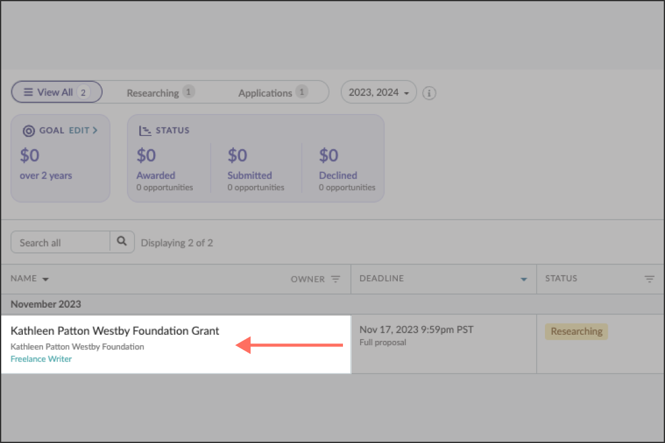Switch to the Applications tab

(265, 93)
